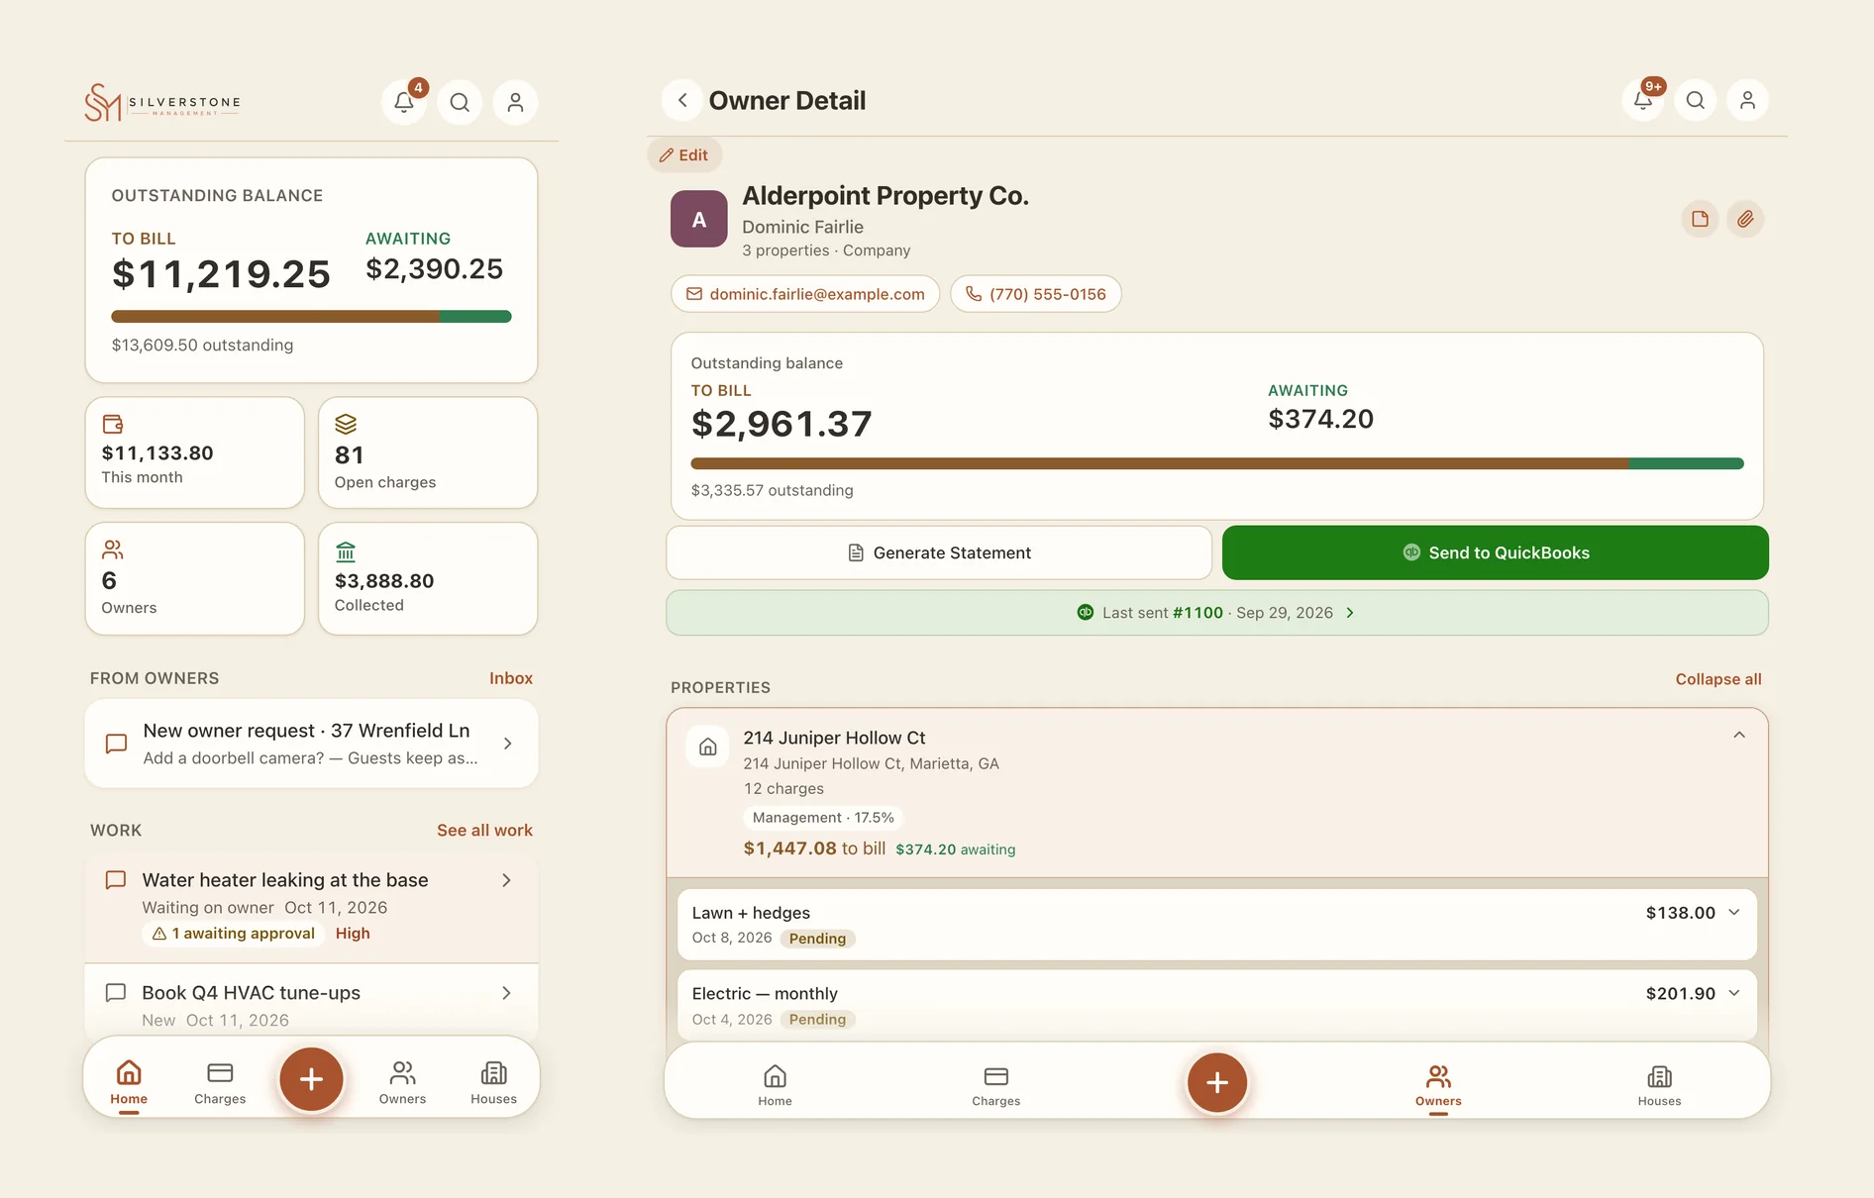Open Water heater leaking work item
This screenshot has height=1198, width=1874.
click(x=311, y=906)
